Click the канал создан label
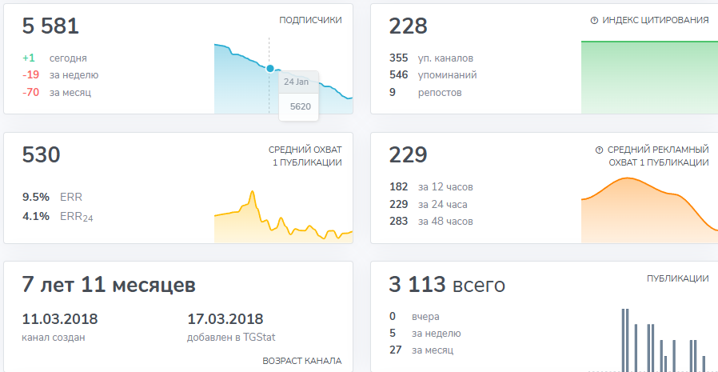The width and height of the screenshot is (718, 372). 54,338
